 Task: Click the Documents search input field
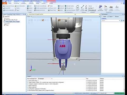[x=110, y=21]
